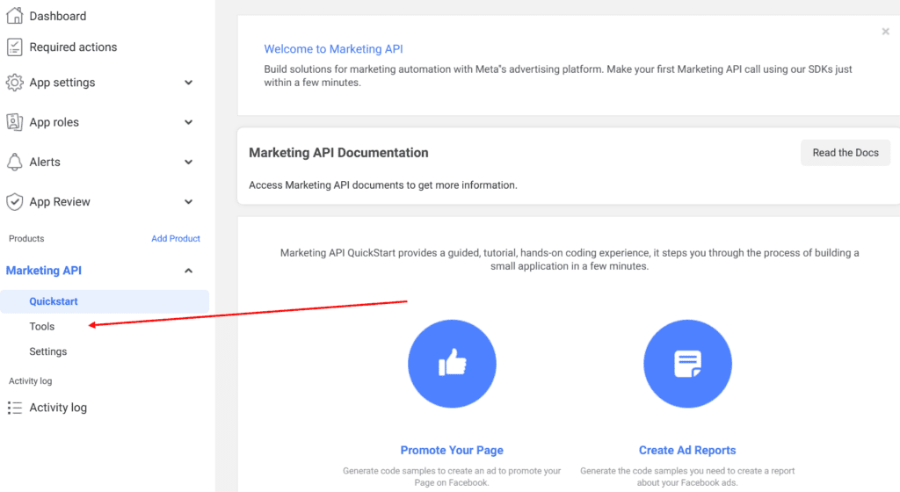The height and width of the screenshot is (492, 900).
Task: Expand the App roles chevron
Action: tap(188, 122)
